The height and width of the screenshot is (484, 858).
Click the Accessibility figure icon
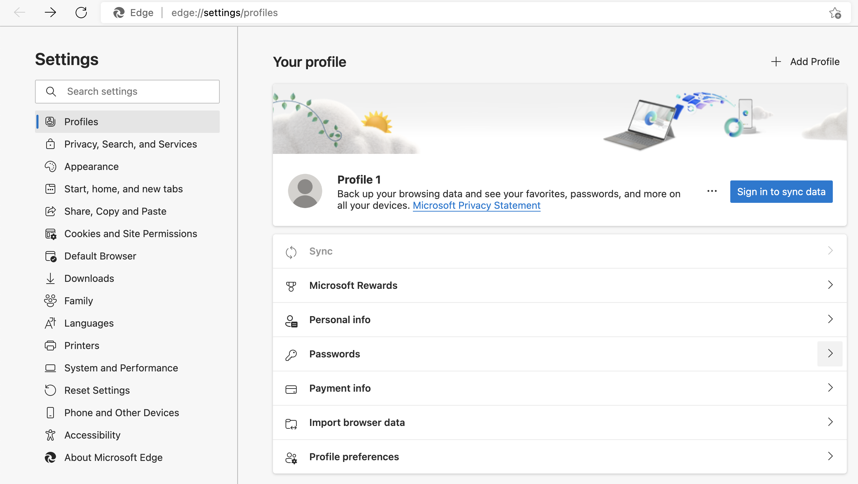[50, 435]
